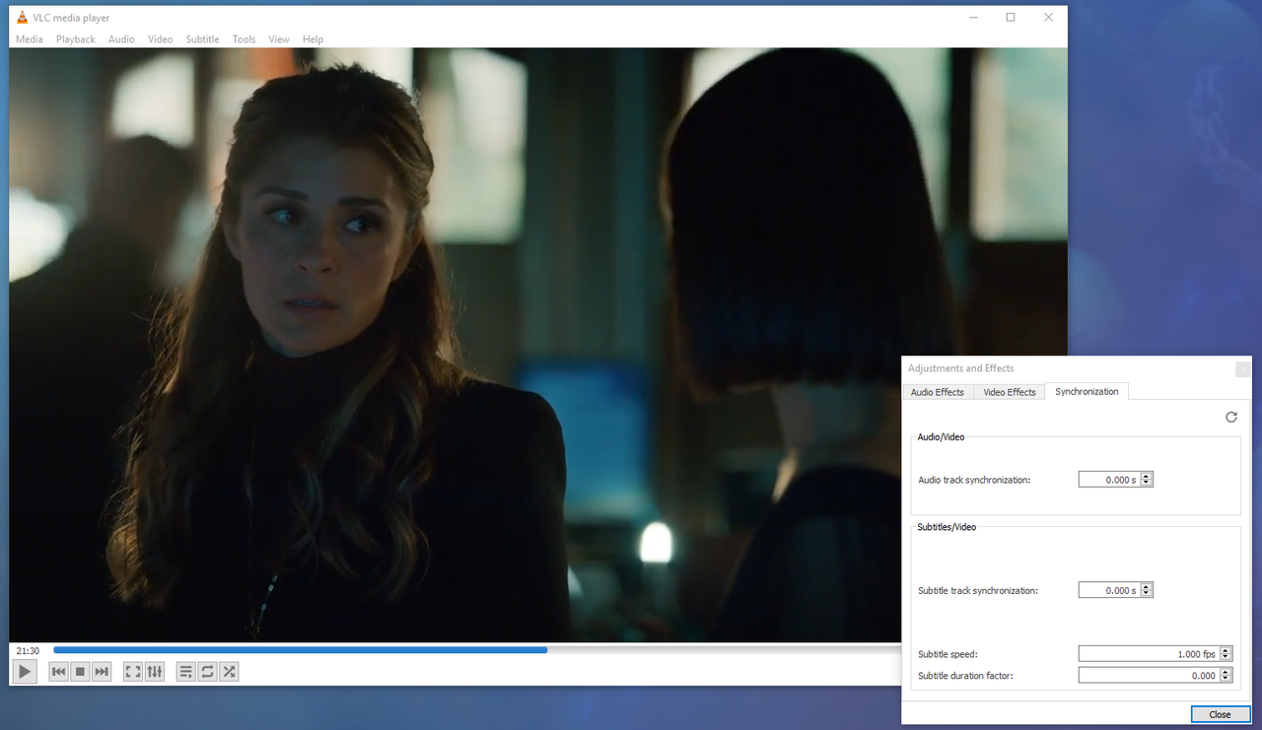The width and height of the screenshot is (1262, 730).
Task: Open the Help menu
Action: [313, 39]
